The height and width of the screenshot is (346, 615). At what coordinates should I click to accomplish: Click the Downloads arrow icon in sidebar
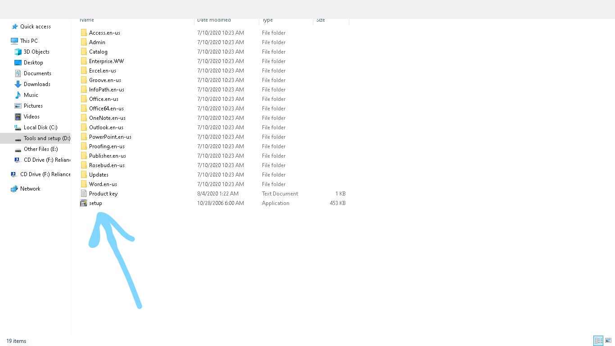click(18, 84)
